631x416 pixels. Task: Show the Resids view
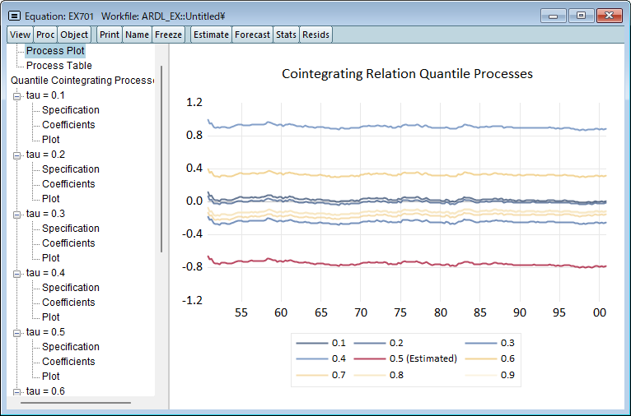[315, 35]
